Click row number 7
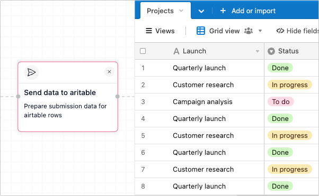The height and width of the screenshot is (196, 319). (x=143, y=170)
